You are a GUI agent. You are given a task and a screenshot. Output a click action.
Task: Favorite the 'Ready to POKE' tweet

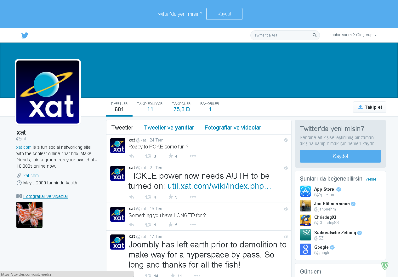(171, 156)
